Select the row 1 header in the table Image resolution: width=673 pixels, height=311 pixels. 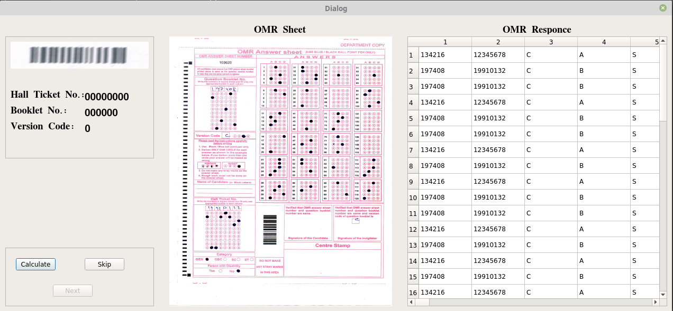(413, 55)
